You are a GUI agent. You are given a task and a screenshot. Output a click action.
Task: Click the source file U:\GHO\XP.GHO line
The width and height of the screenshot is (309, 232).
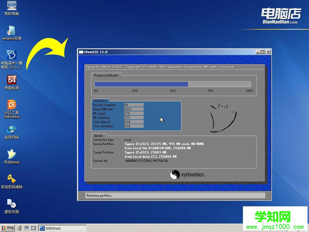pos(158,148)
